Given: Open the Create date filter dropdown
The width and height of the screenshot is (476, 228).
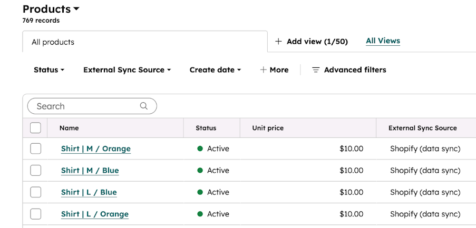Looking at the screenshot, I should point(215,70).
